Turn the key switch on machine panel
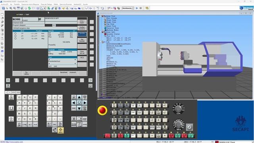This screenshot has height=143, width=254. point(189,127)
